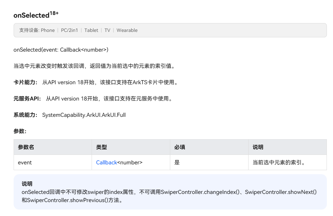The width and height of the screenshot is (333, 216).
Task: Select the onSelected(event: Callback<number>) signature
Action: tap(61, 50)
